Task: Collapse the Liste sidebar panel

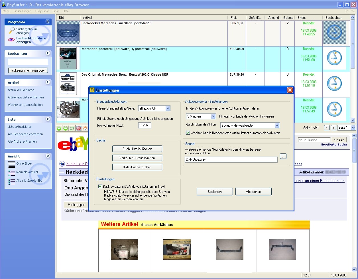Action: pyautogui.click(x=48, y=119)
